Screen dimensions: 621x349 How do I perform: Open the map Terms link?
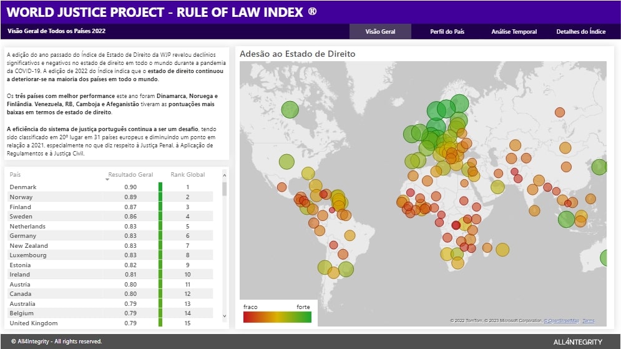click(589, 320)
